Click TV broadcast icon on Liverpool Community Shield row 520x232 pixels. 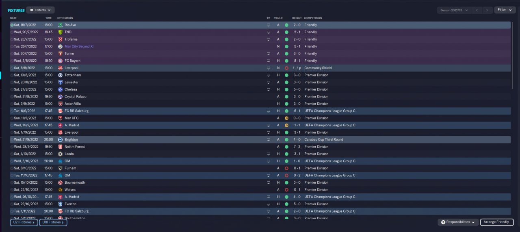tap(268, 68)
